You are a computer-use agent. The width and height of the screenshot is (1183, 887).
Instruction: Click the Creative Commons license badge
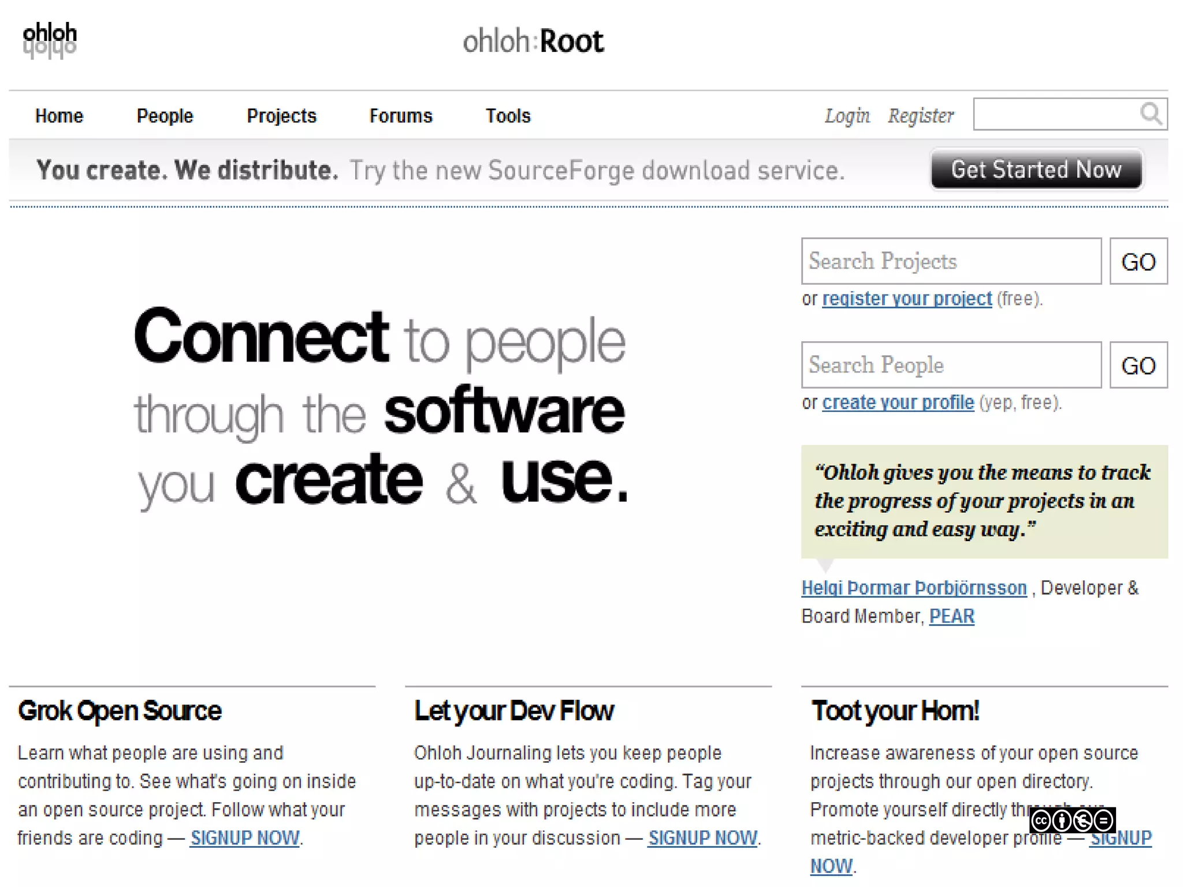pos(1072,820)
